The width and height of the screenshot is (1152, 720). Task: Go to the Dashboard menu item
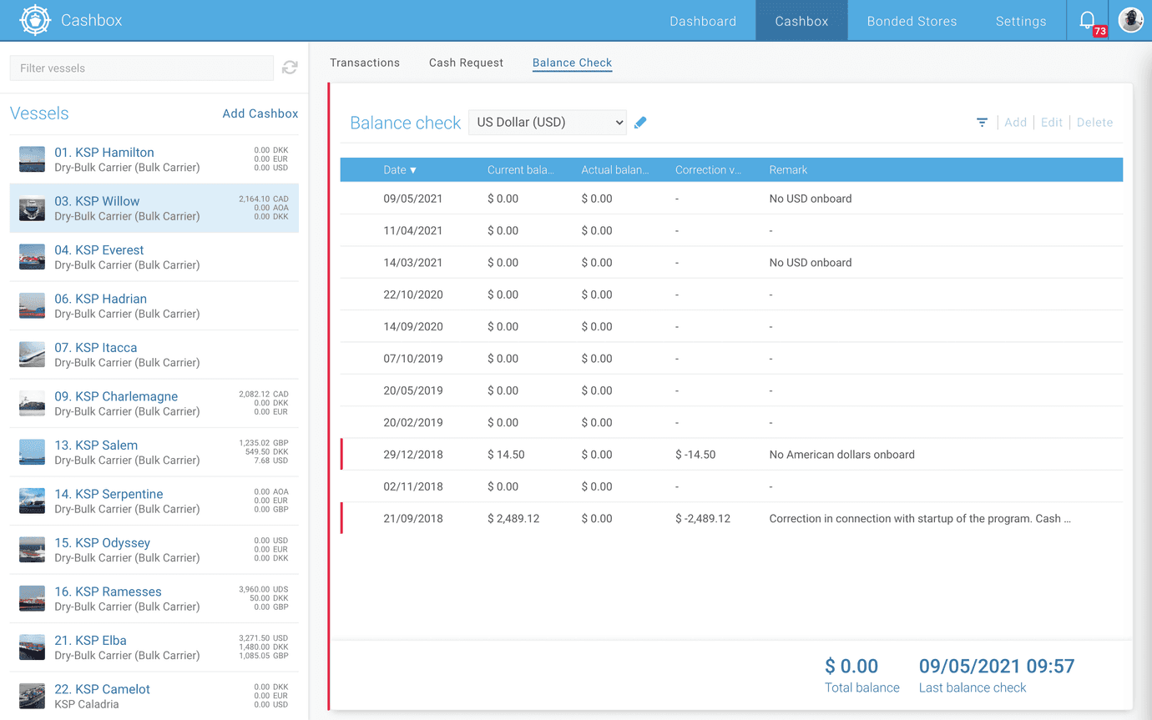pyautogui.click(x=703, y=21)
